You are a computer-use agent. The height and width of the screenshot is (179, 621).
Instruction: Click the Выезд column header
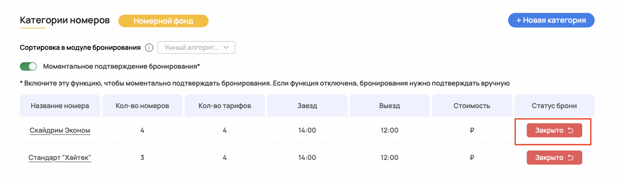click(x=389, y=106)
